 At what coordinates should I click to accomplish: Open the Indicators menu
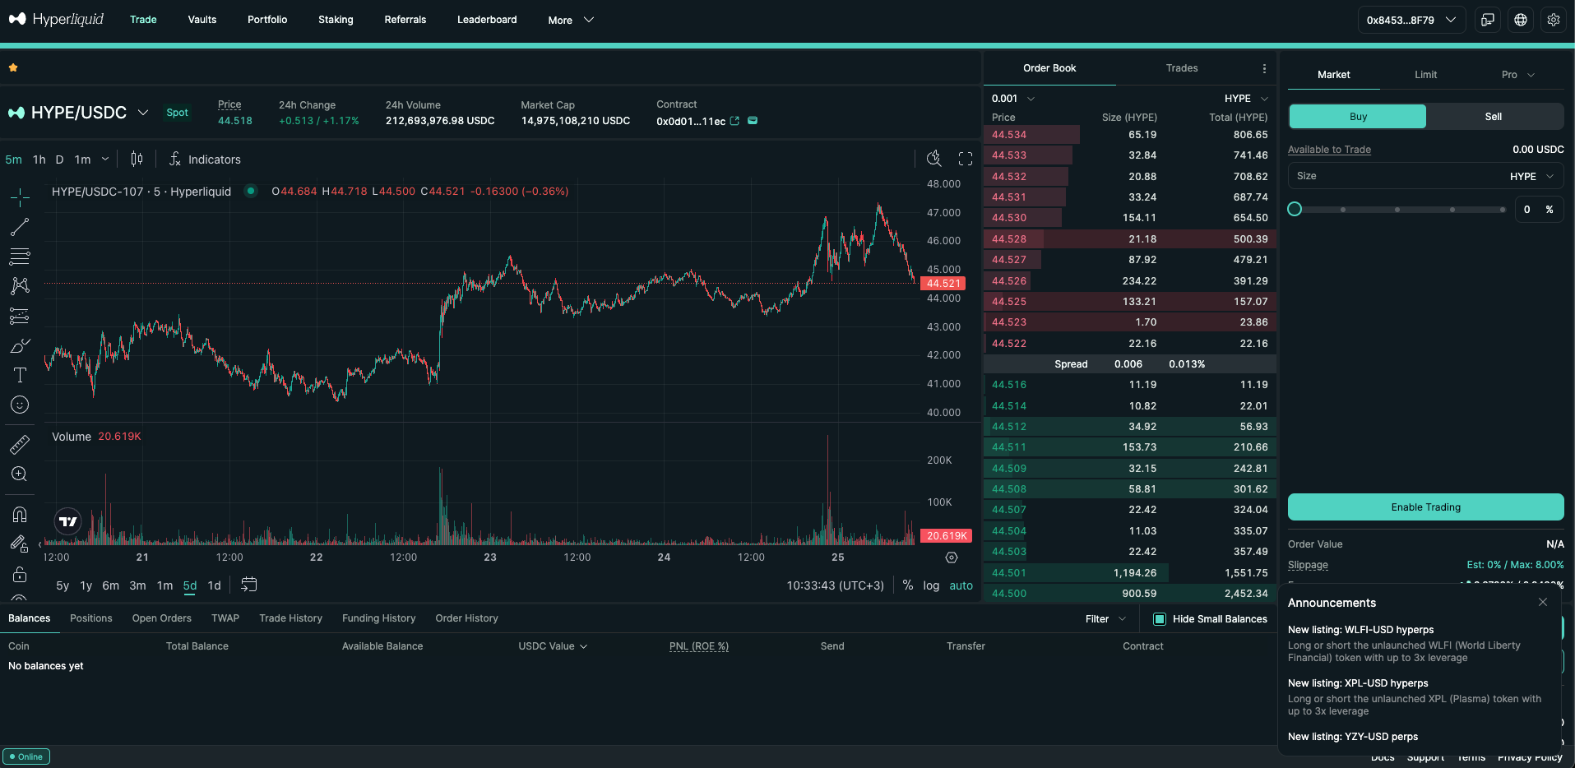click(206, 160)
